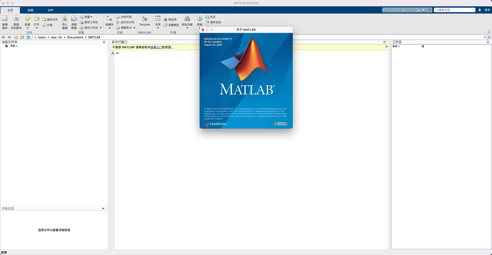This screenshot has width=492, height=255.
Task: Open the Command Window (命令行窗口) actions menu
Action: 385,42
